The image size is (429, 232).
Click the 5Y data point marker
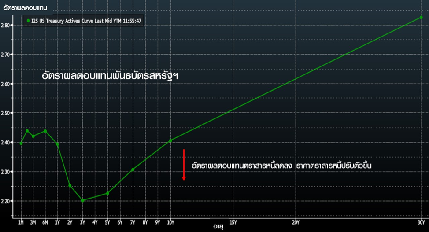107,193
